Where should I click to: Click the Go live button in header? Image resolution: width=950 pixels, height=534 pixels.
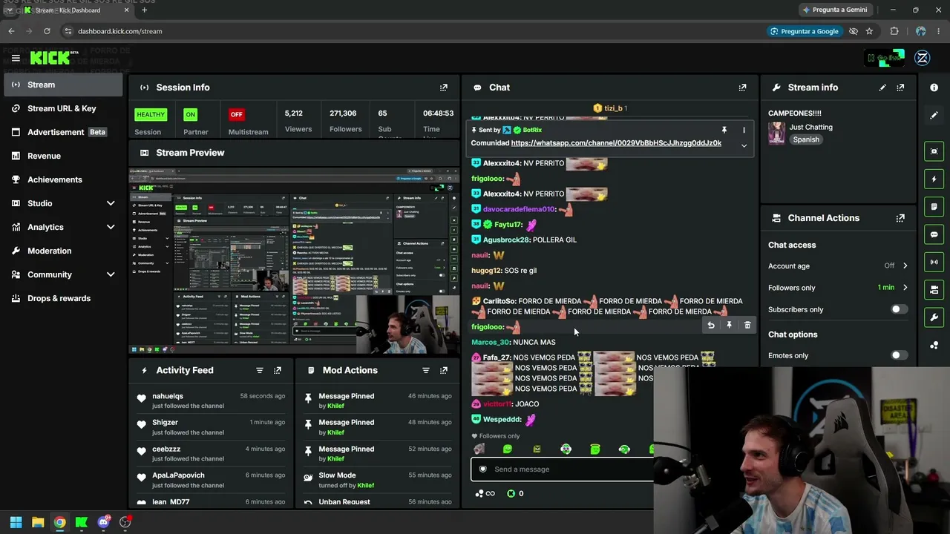[885, 58]
